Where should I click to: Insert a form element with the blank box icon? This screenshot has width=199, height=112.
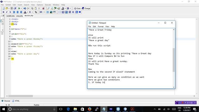click(x=59, y=12)
